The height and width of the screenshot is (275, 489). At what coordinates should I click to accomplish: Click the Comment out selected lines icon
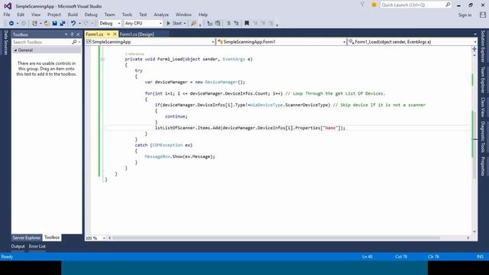point(210,24)
